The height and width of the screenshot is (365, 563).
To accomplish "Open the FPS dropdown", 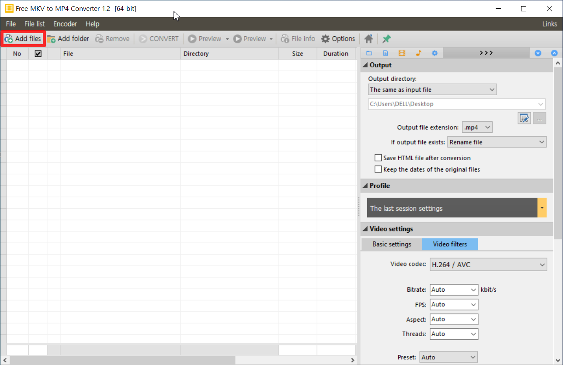I will [x=454, y=304].
